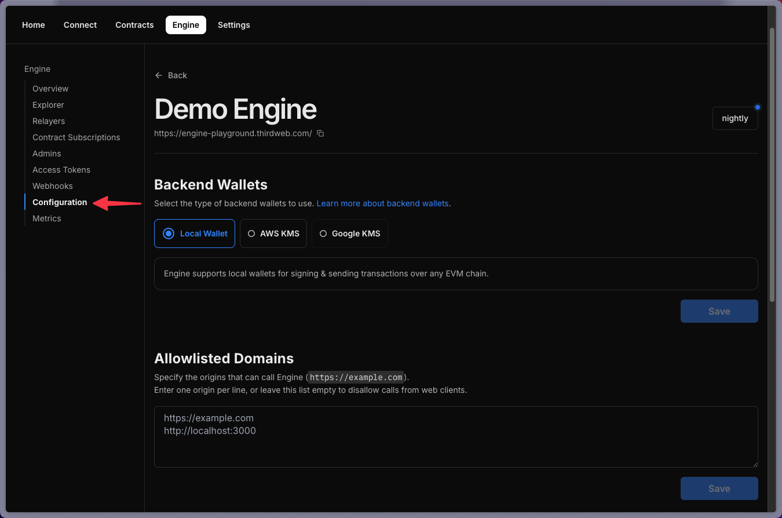Go to Explorer in the sidebar
This screenshot has width=782, height=518.
coord(48,105)
